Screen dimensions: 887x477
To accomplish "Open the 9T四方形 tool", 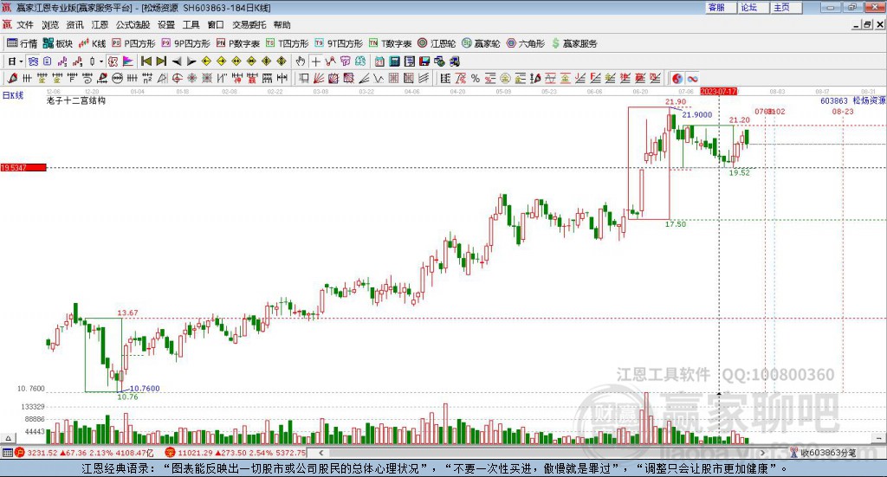I will tap(339, 43).
